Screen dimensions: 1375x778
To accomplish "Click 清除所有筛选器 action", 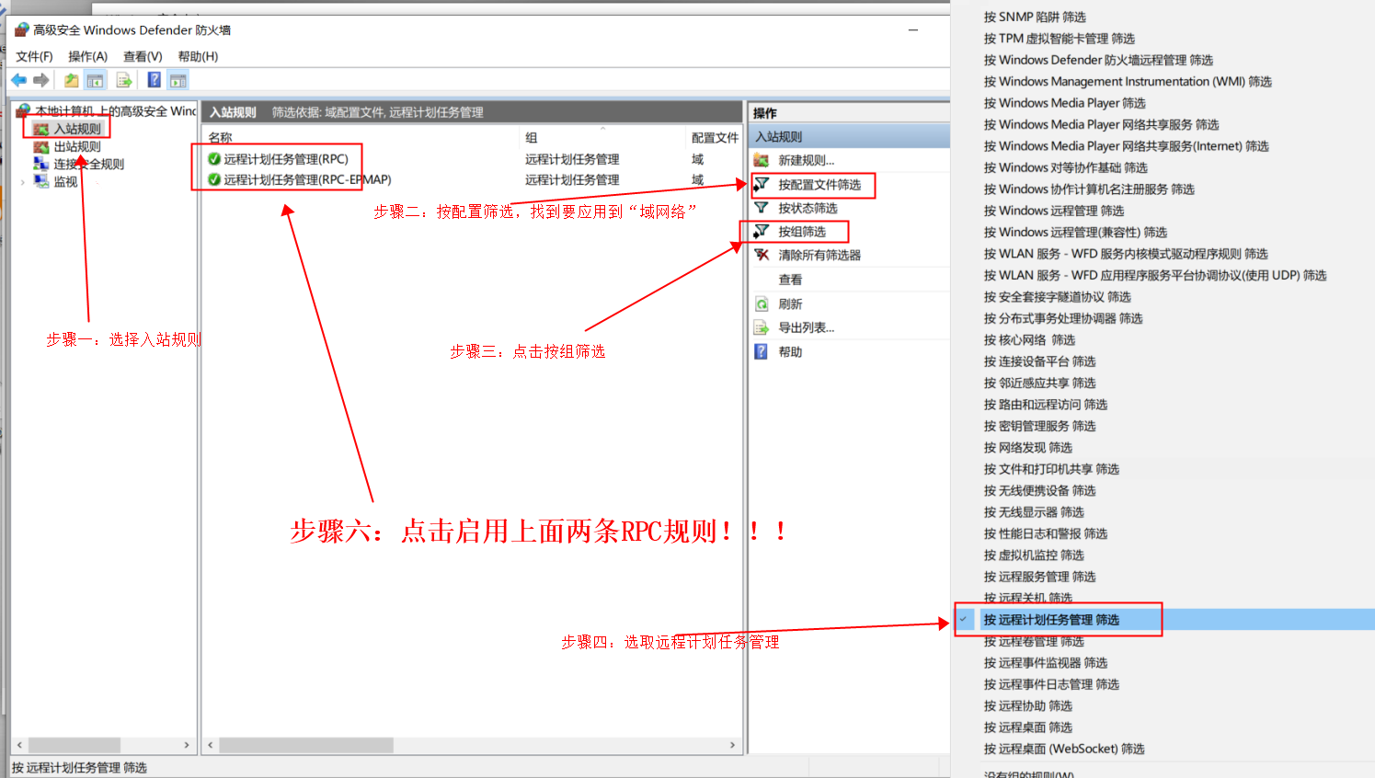I will [x=819, y=255].
